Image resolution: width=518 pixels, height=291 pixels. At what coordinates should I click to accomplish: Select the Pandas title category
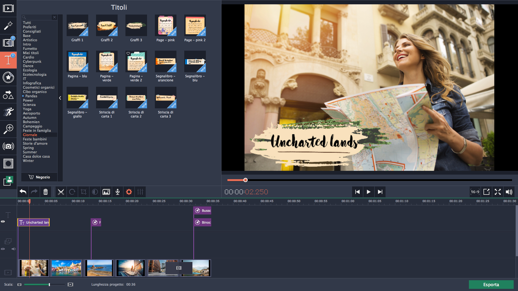coord(31,96)
